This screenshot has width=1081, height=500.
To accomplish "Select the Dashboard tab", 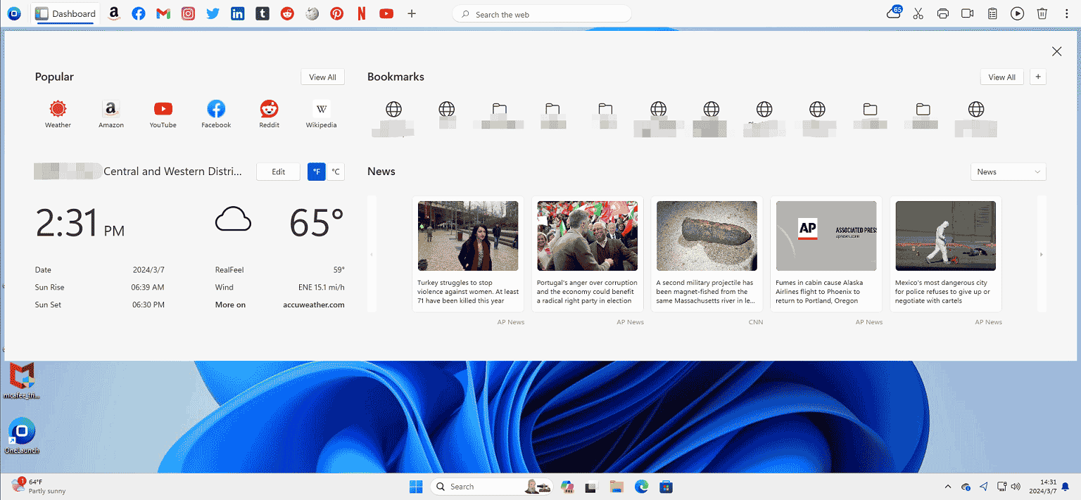I will tap(65, 13).
